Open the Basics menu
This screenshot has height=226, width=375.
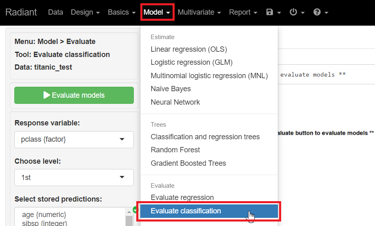coord(122,12)
